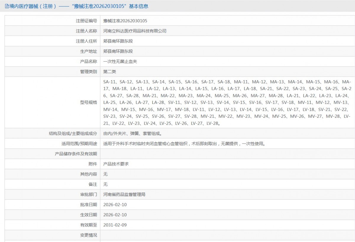
Task: Click the model specification list of SA/MA/LA codes
Action: pos(227,102)
